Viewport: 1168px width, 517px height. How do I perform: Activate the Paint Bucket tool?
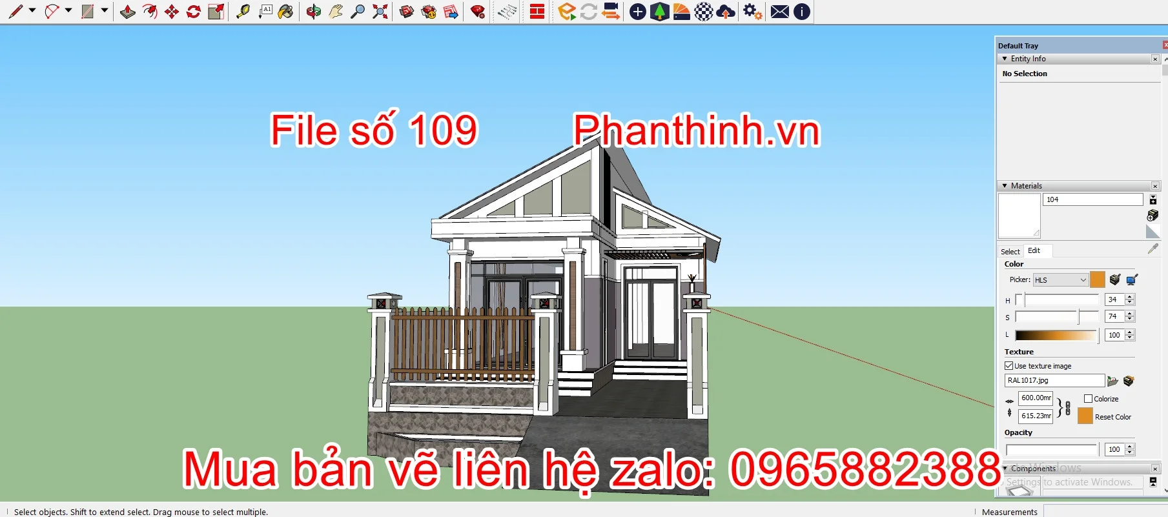(x=286, y=11)
